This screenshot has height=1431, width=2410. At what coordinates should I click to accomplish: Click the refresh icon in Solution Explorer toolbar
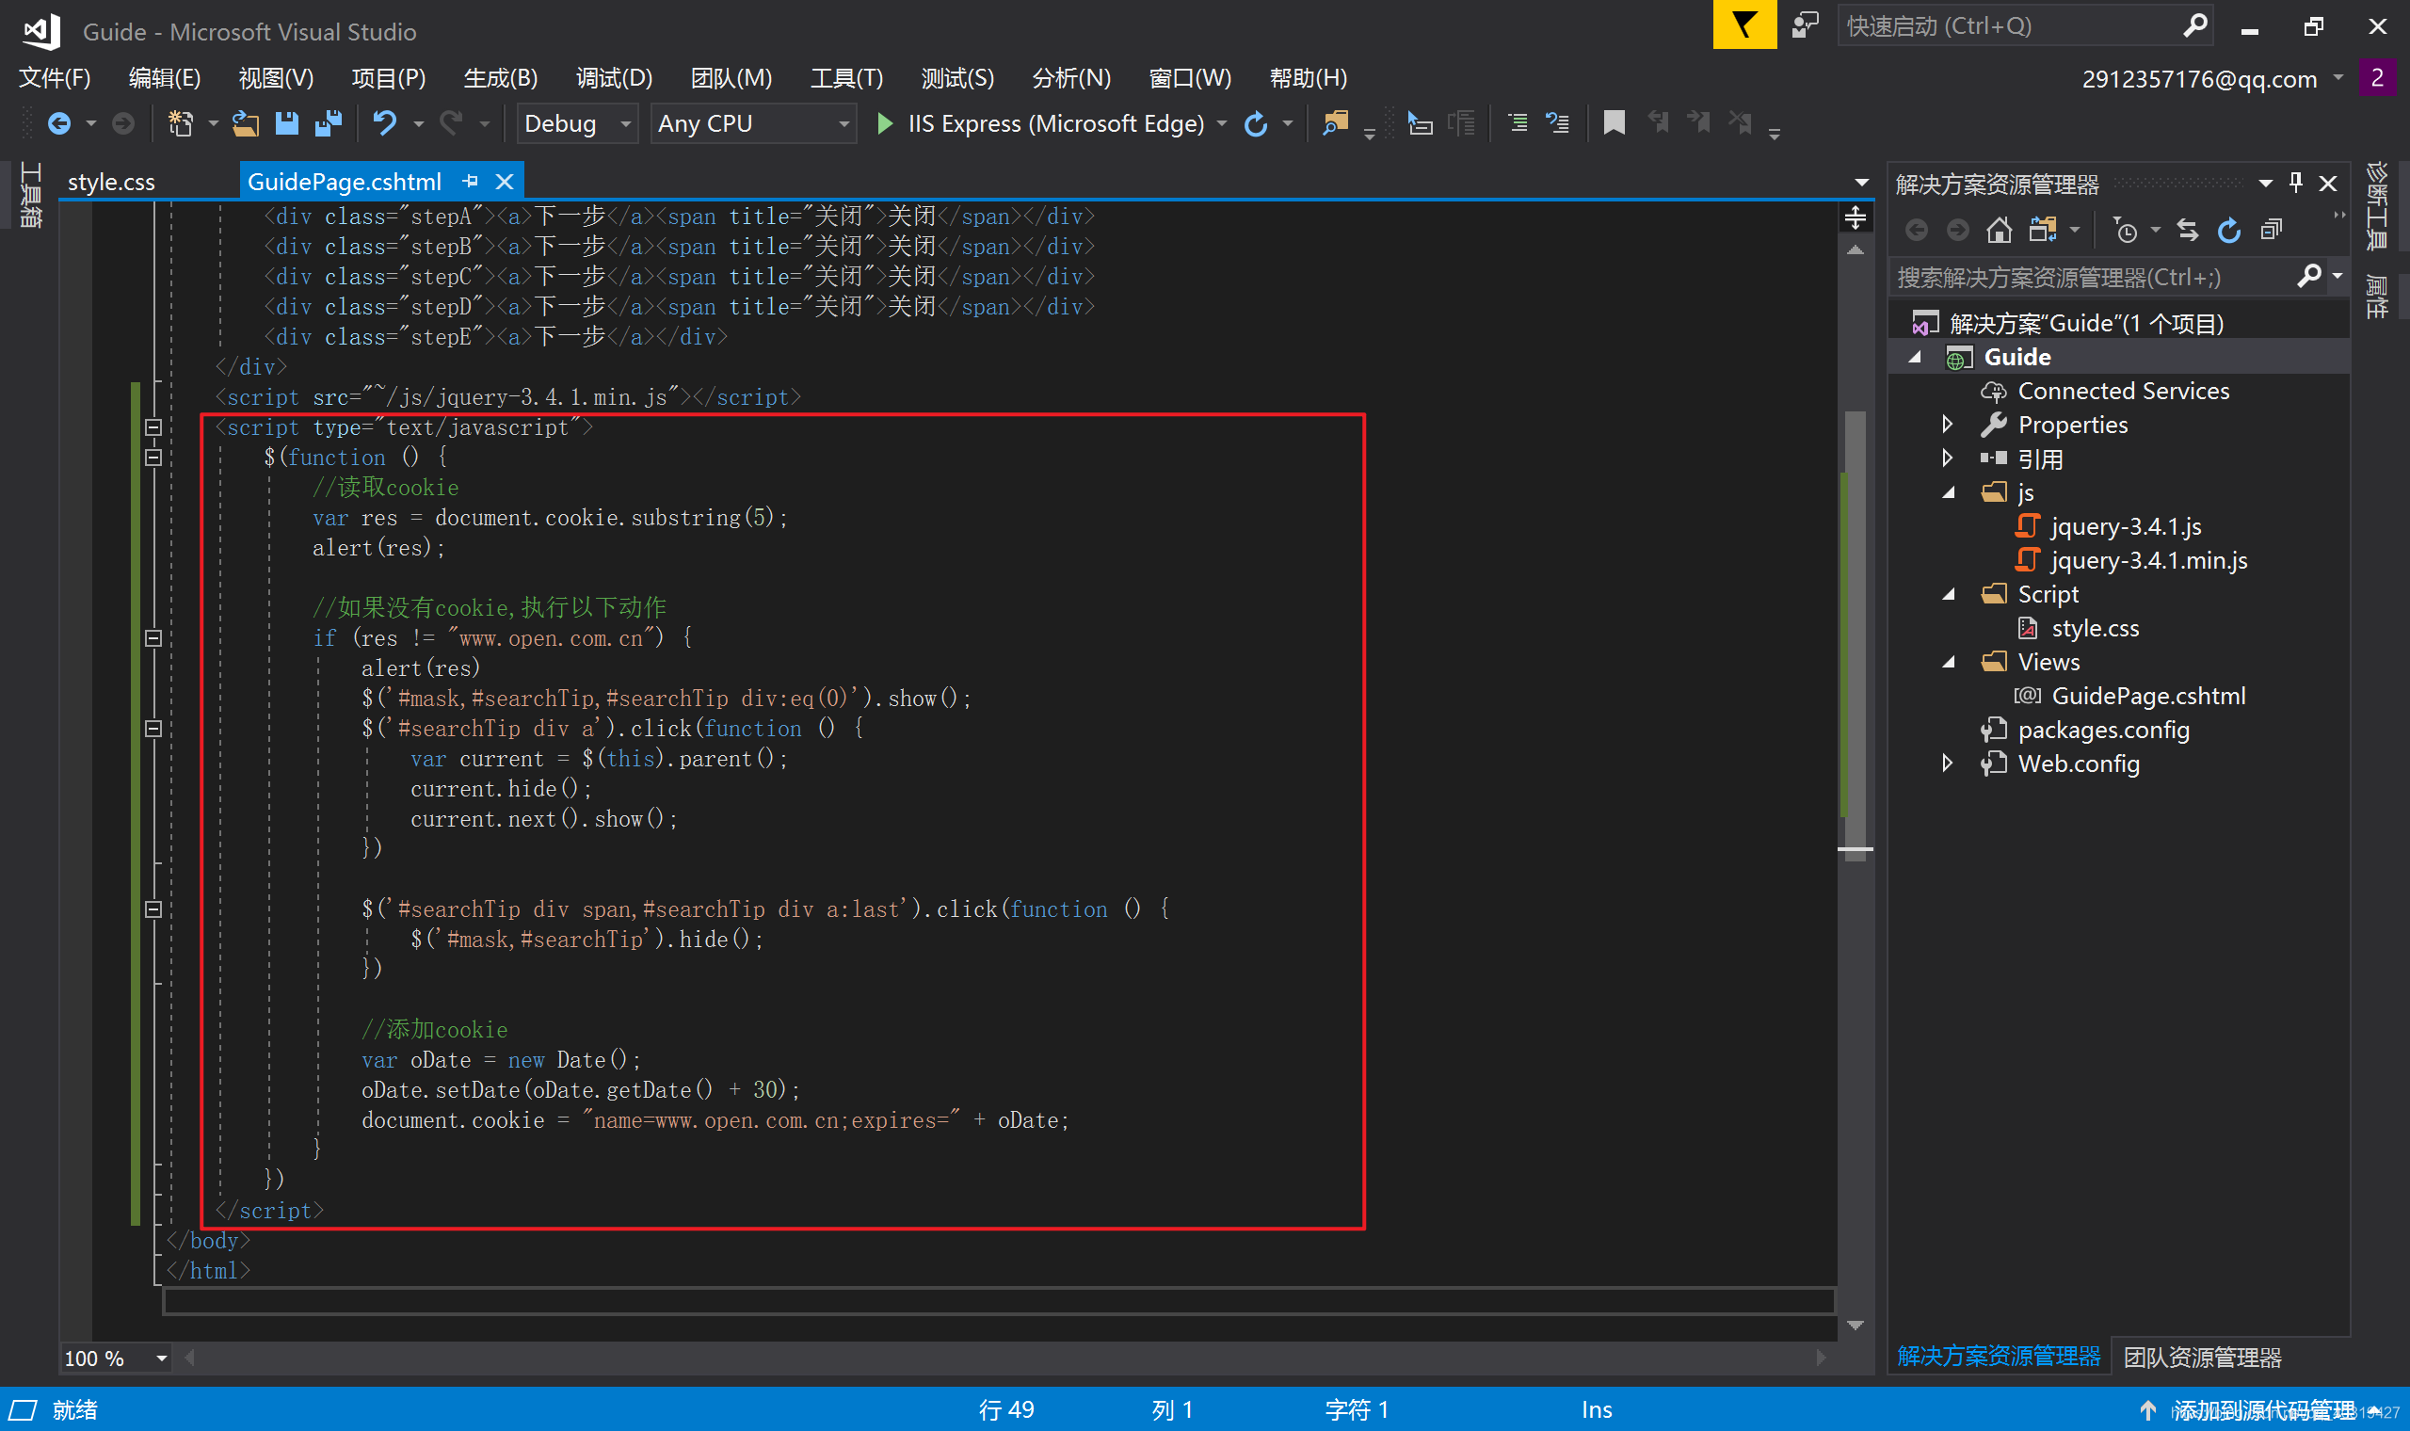2228,230
